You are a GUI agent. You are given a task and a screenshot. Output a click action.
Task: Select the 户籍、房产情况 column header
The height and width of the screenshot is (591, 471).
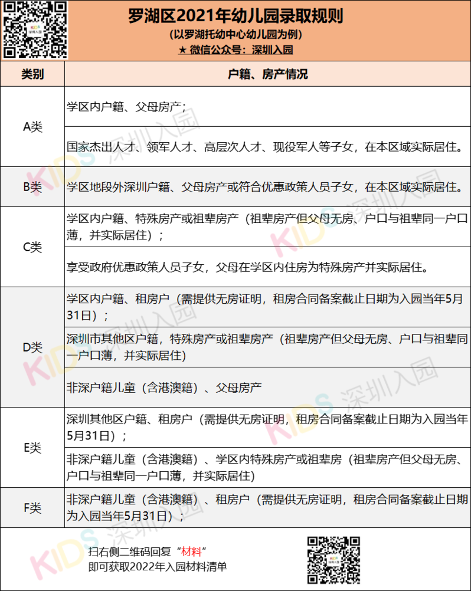(x=268, y=74)
